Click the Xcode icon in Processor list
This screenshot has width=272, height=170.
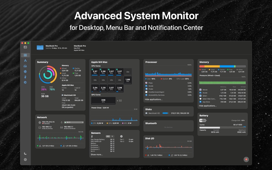click(x=146, y=86)
